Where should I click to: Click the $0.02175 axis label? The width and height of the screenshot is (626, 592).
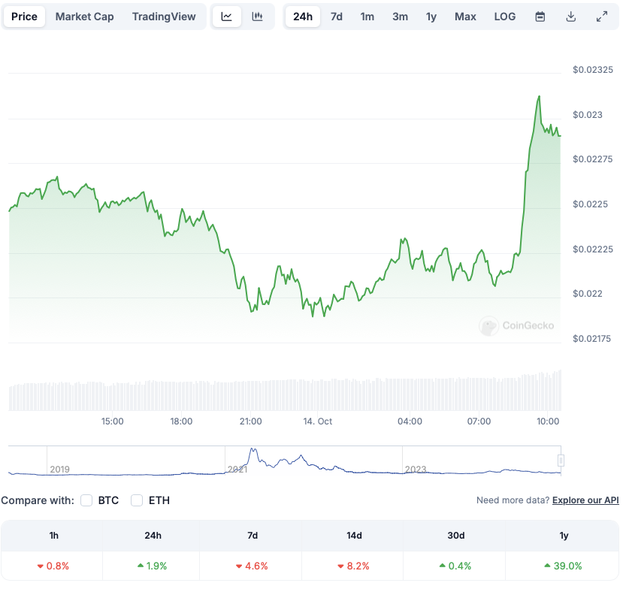pos(591,339)
